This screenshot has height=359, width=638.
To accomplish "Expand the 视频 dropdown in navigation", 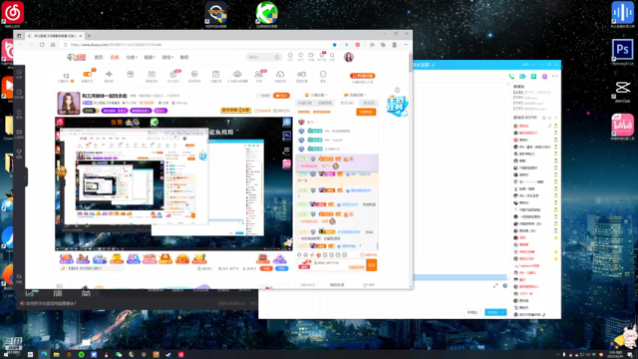I will pos(150,58).
